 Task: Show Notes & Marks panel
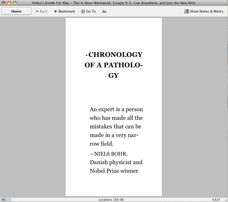[x=204, y=11]
